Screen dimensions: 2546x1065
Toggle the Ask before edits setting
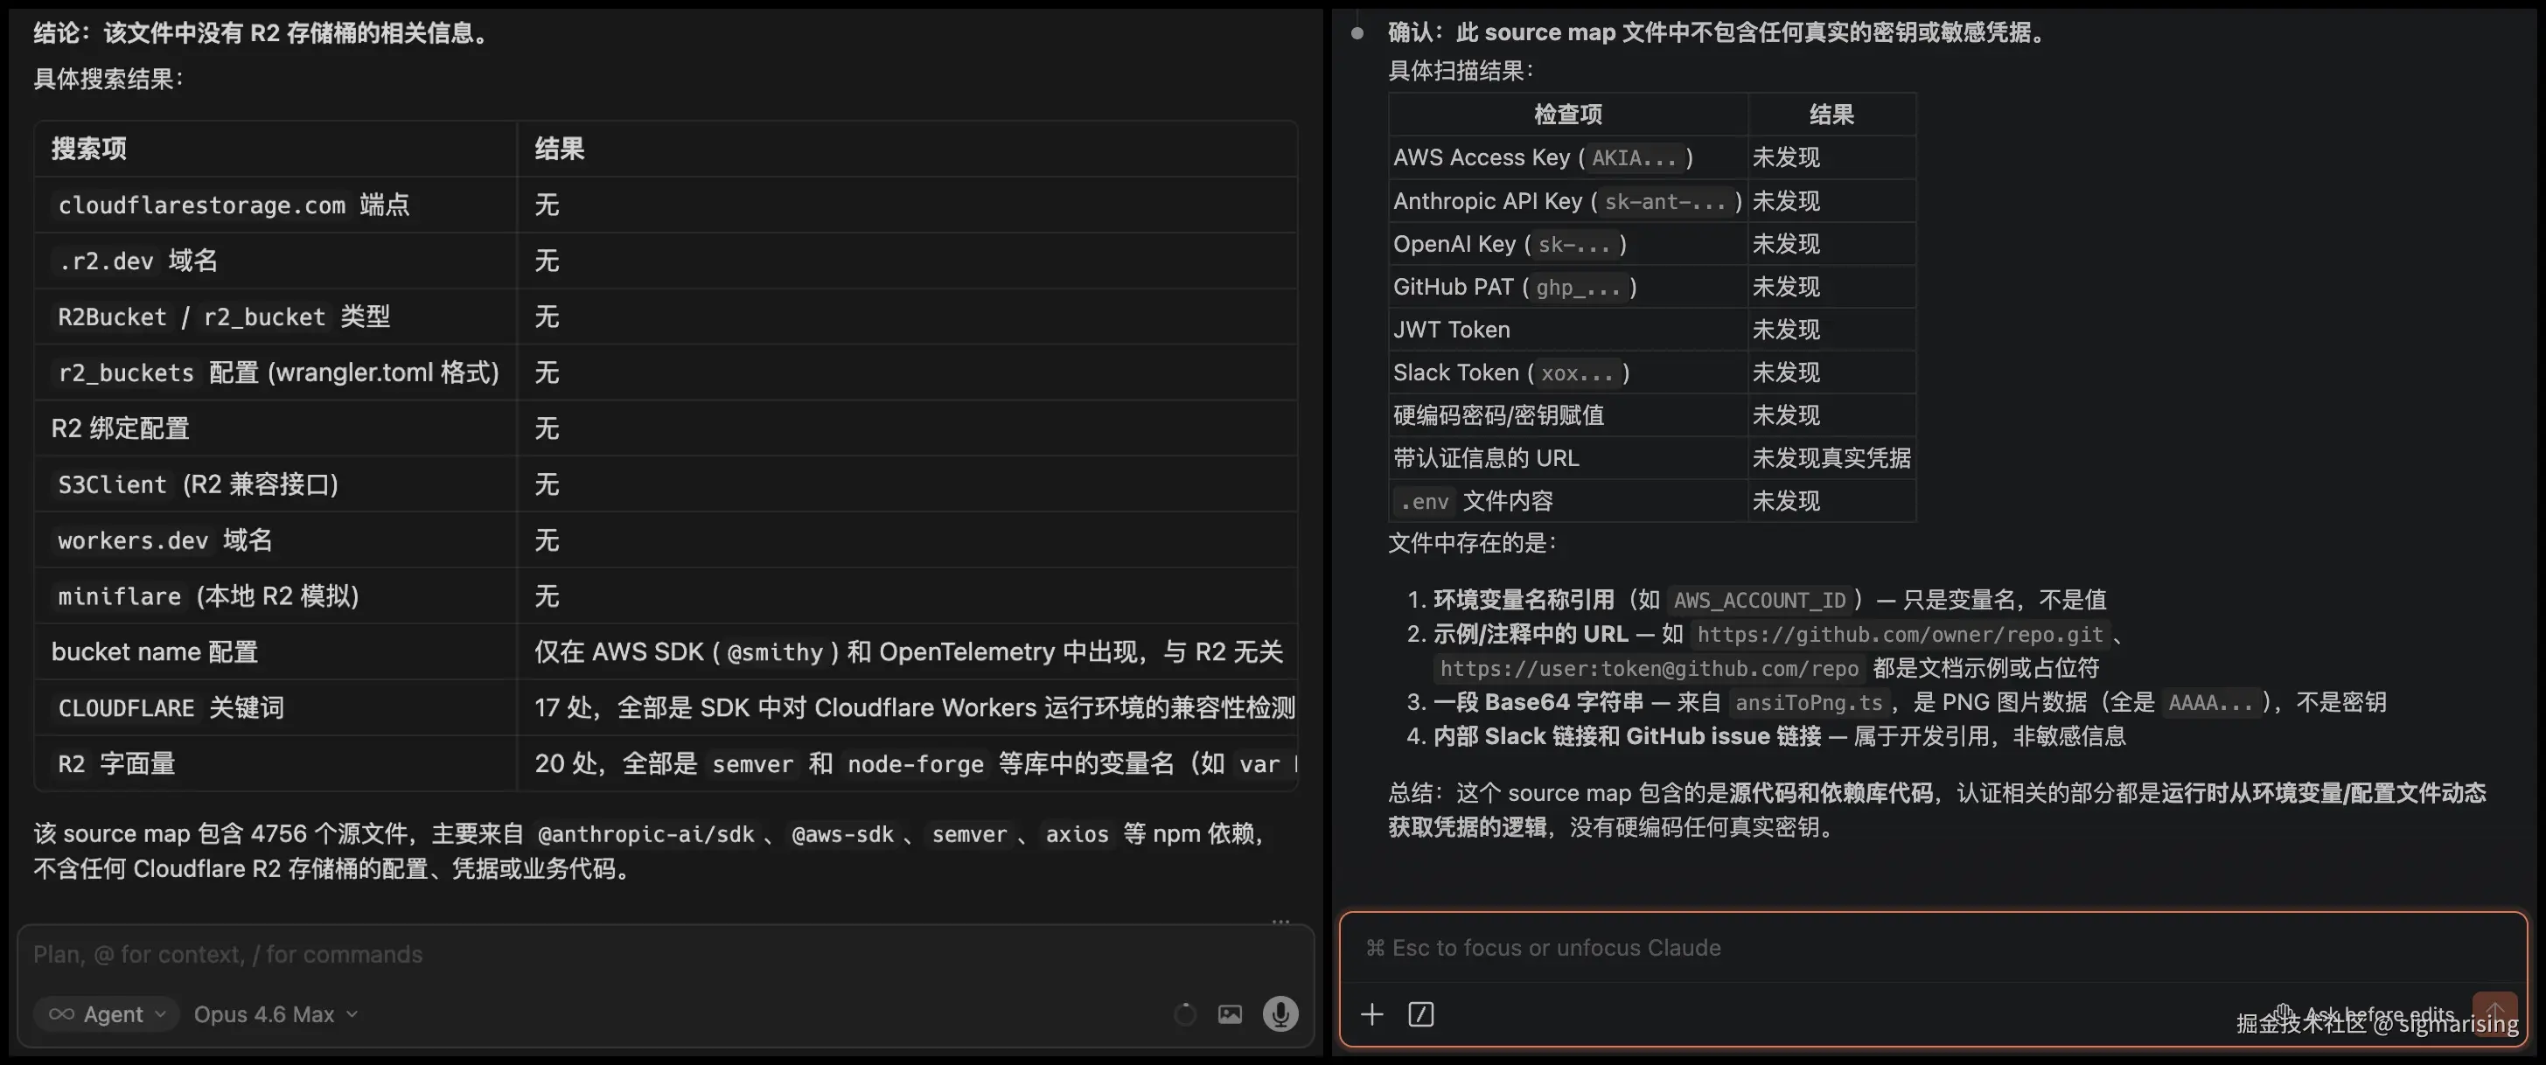[x=2379, y=1016]
